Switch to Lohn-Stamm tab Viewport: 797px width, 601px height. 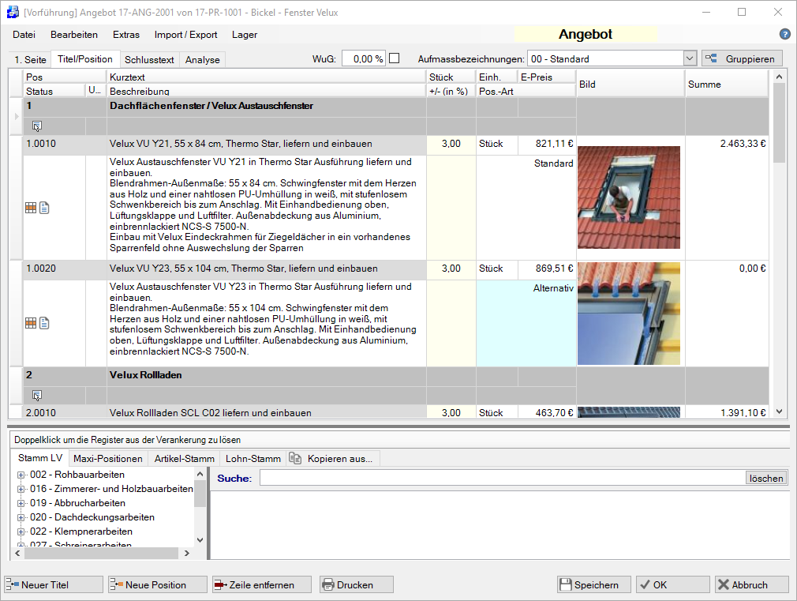(253, 459)
